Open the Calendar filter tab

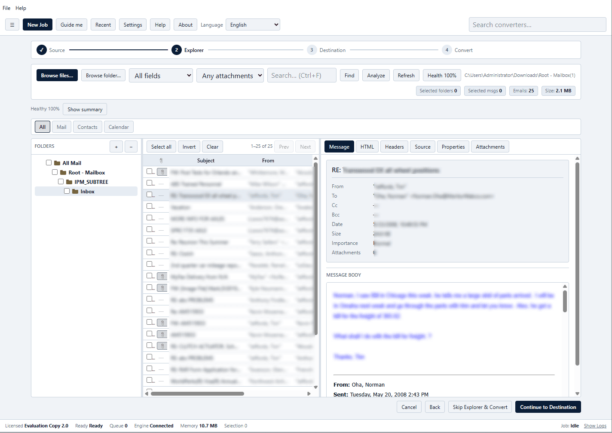(x=119, y=127)
